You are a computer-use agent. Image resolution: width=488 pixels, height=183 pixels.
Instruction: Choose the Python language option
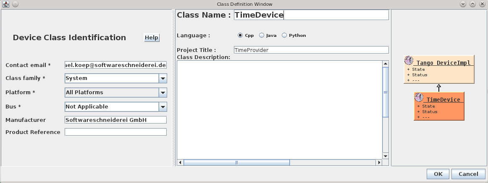coord(284,36)
